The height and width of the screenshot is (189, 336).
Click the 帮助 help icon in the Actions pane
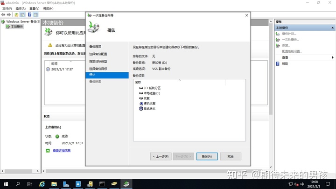278,63
